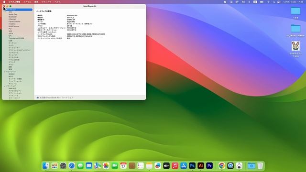The image size is (306, 172).
Task: Launch Illustrator from the Dock
Action: tap(201, 166)
